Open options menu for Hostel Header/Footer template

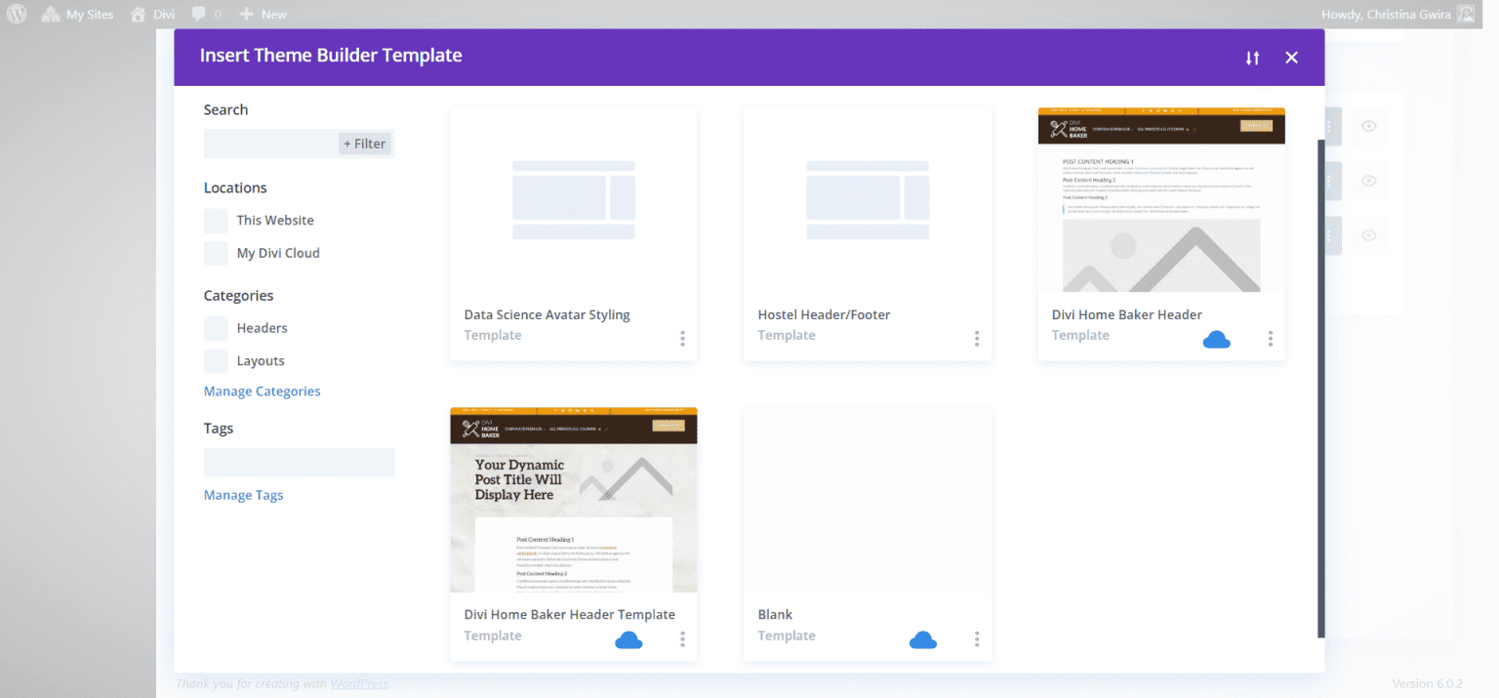[976, 339]
